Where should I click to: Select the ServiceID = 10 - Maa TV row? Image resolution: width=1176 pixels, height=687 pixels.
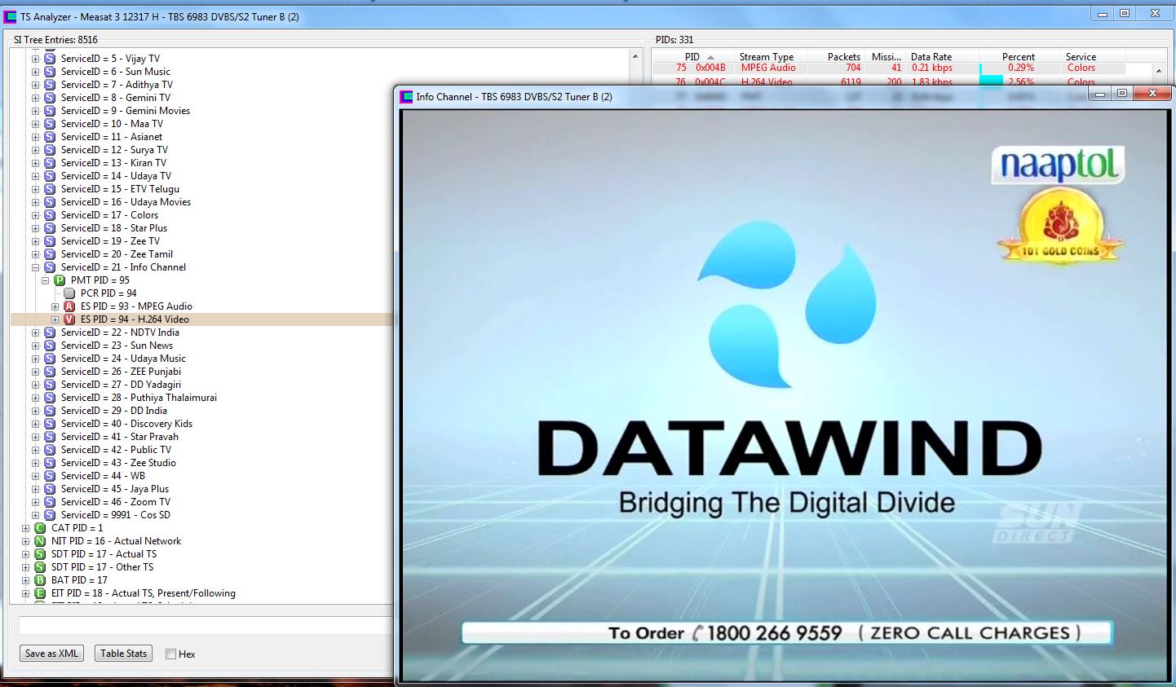click(x=112, y=124)
